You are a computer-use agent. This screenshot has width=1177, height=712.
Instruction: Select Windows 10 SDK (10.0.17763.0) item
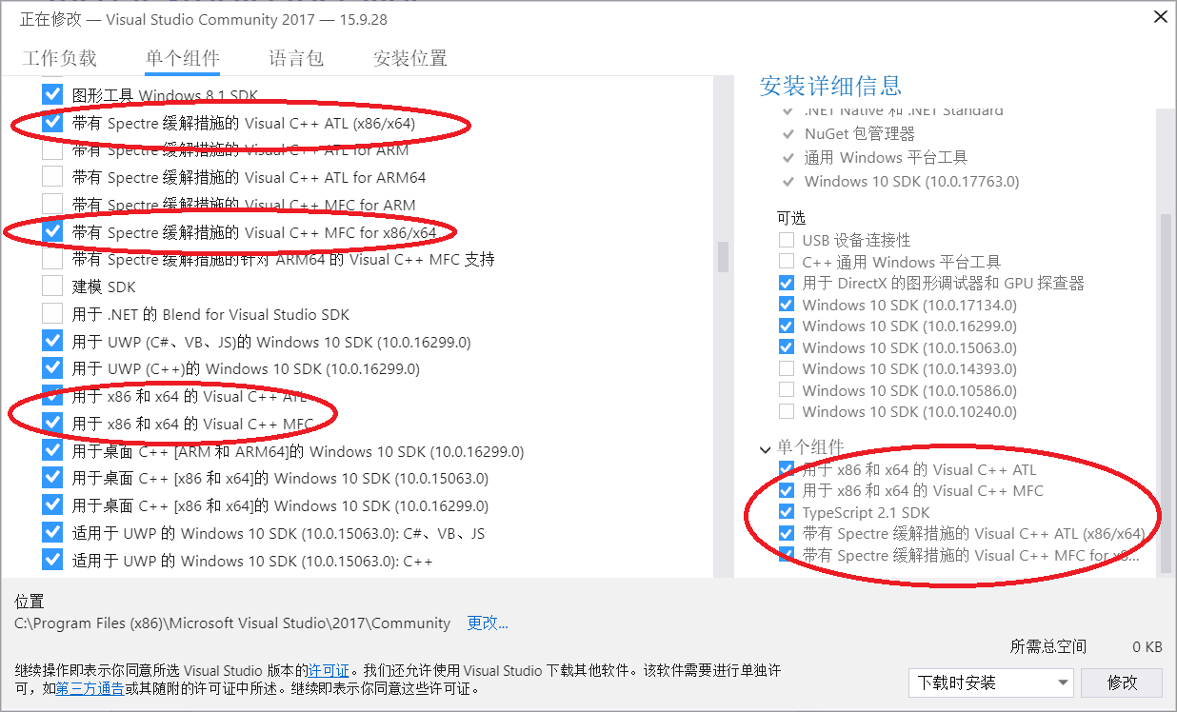pyautogui.click(x=911, y=181)
